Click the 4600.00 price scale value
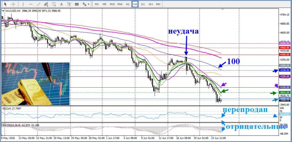This screenshot has height=142, width=292. click(285, 33)
